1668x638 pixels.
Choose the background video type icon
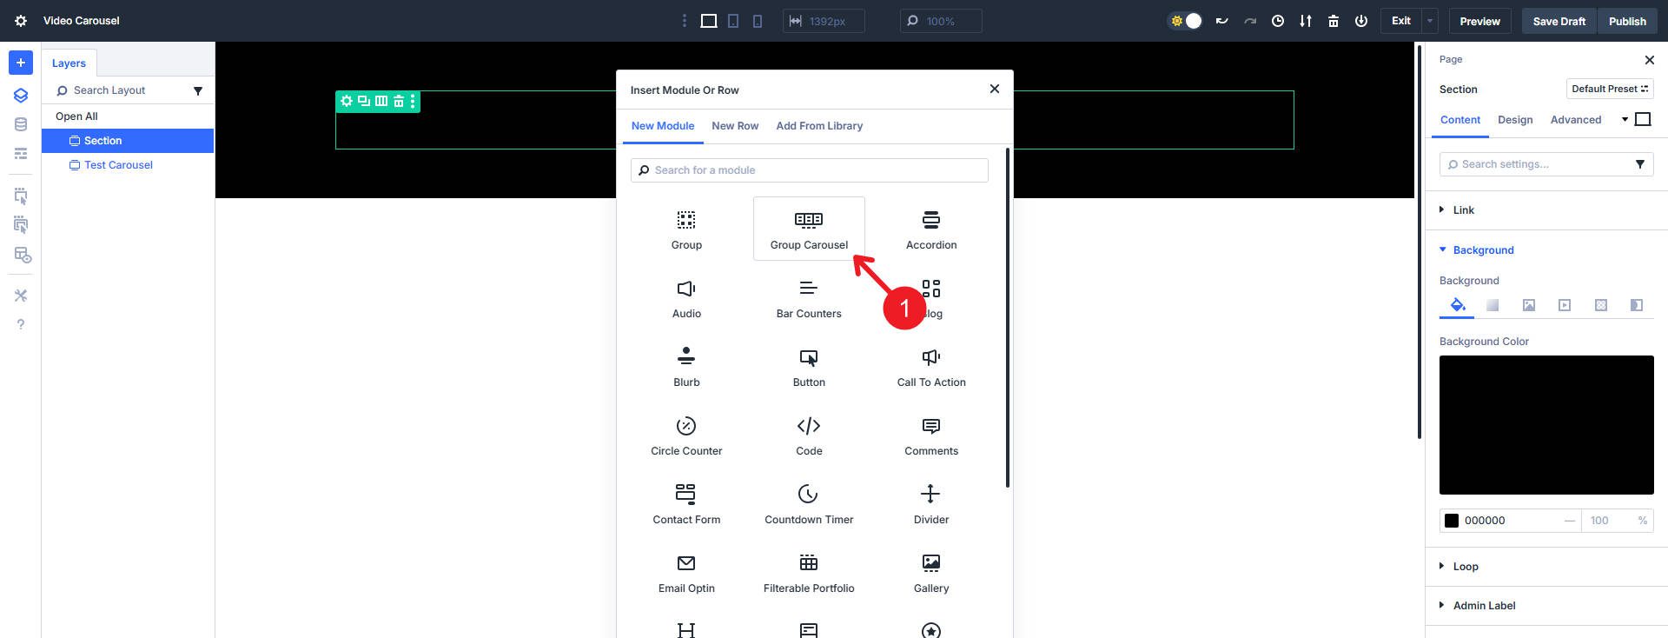(1565, 305)
